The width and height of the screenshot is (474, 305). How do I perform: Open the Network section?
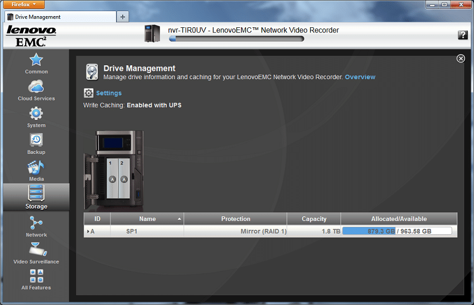(x=36, y=226)
